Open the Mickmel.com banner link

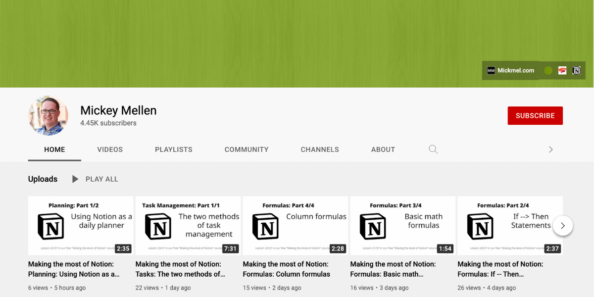coord(511,70)
